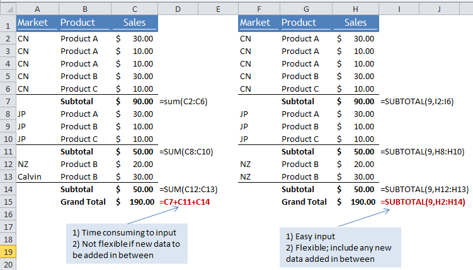This screenshot has height=270, width=473.
Task: Select row header 15
Action: [8, 202]
